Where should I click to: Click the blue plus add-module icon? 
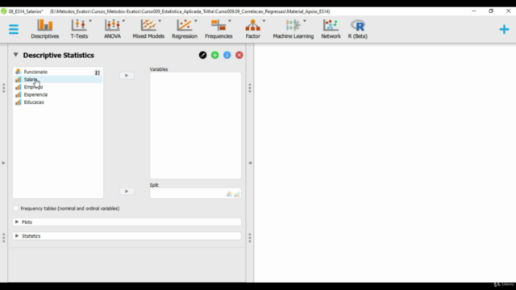point(504,29)
